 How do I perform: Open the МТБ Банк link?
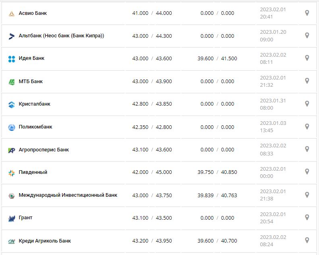(x=31, y=82)
